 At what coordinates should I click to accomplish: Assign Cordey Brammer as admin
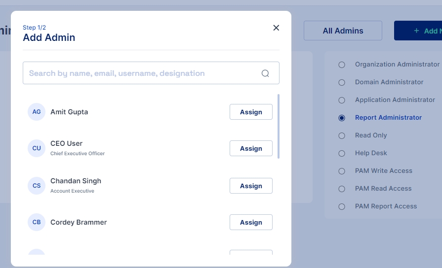click(x=251, y=222)
